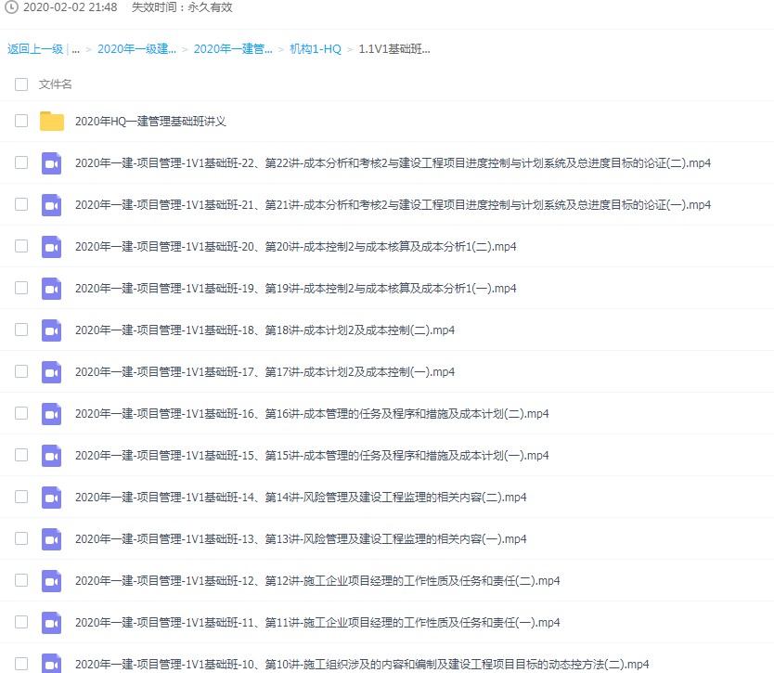Click the video icon for lecture 第16讲

click(x=52, y=414)
